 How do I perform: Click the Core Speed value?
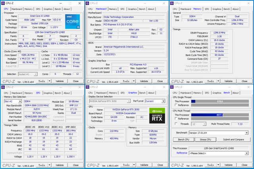[28, 55]
